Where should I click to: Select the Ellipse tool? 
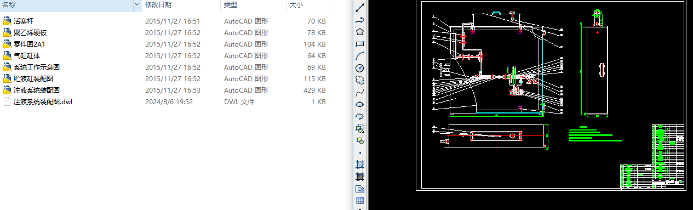pos(360,104)
